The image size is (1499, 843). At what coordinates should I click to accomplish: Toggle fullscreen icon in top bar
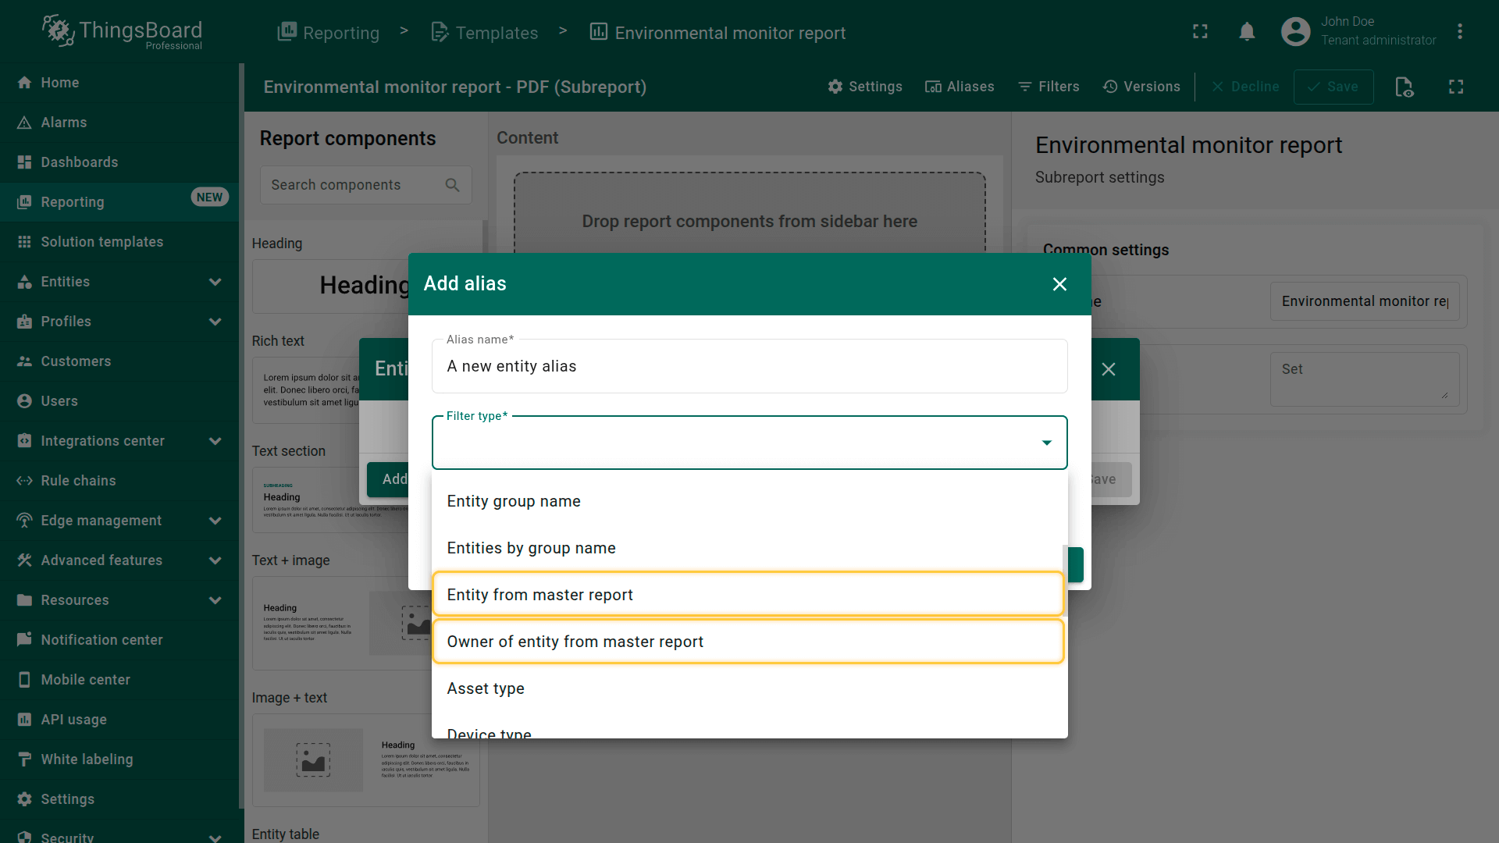(x=1200, y=31)
